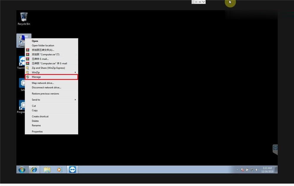This screenshot has height=186, width=294.
Task: Open Windows Media Player taskbar icon
Action: (59, 170)
